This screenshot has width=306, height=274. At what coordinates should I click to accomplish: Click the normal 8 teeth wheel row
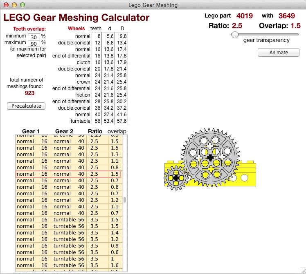click(101, 36)
